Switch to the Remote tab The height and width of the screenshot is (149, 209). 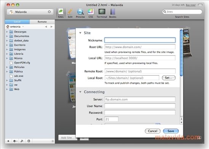tap(42, 22)
